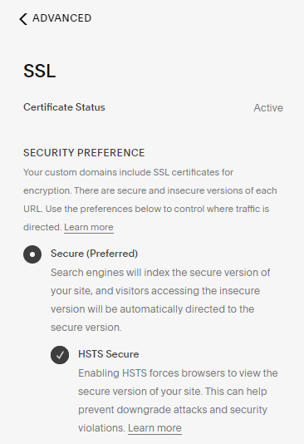Click the line 'version will be automatically directed'
Image resolution: width=304 pixels, height=444 pixels.
tap(153, 309)
